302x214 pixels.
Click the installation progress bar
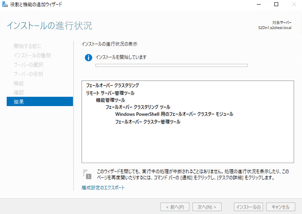(x=171, y=65)
